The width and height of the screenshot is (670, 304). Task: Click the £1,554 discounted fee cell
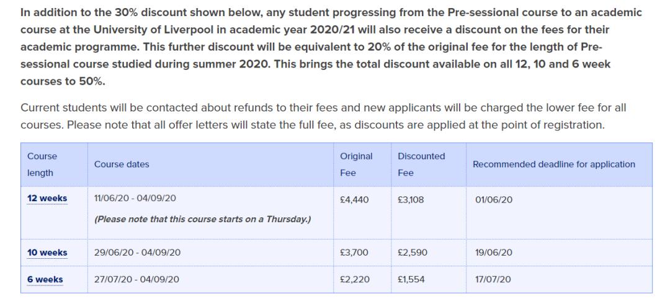pos(411,279)
